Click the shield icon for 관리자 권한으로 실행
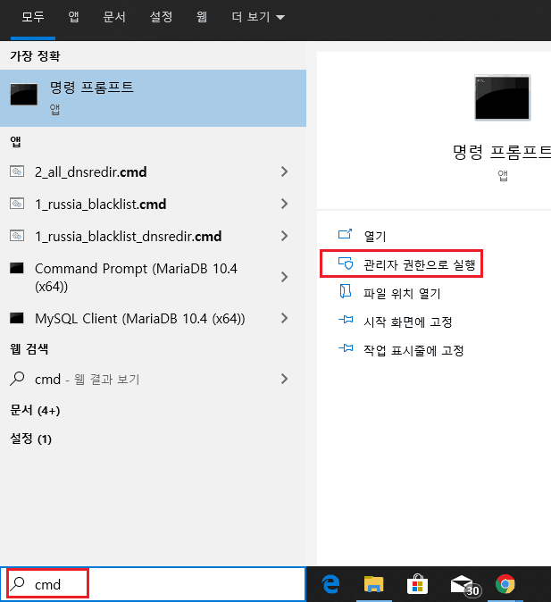551x602 pixels. 346,263
